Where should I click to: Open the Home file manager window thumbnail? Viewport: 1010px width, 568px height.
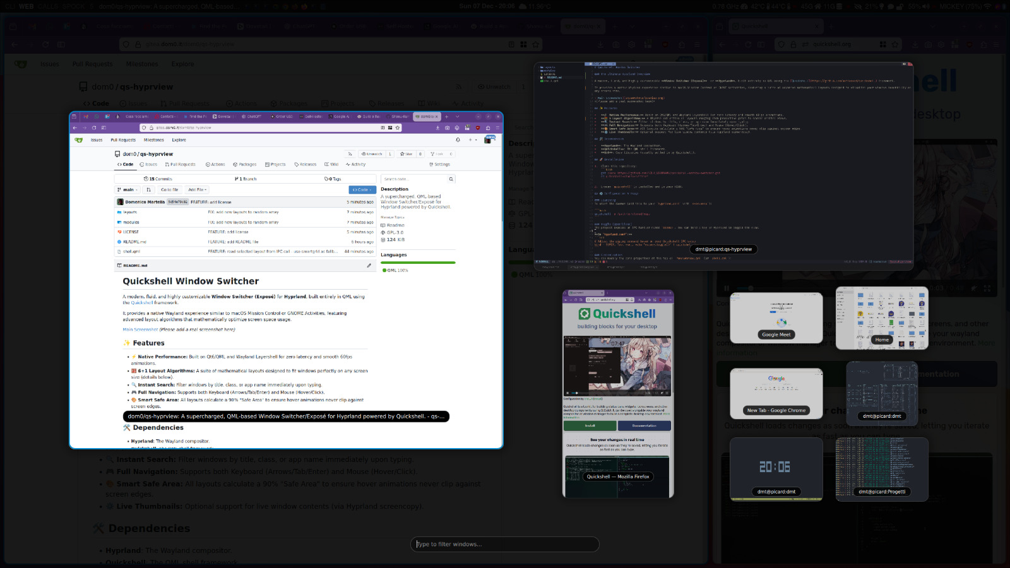pos(882,318)
